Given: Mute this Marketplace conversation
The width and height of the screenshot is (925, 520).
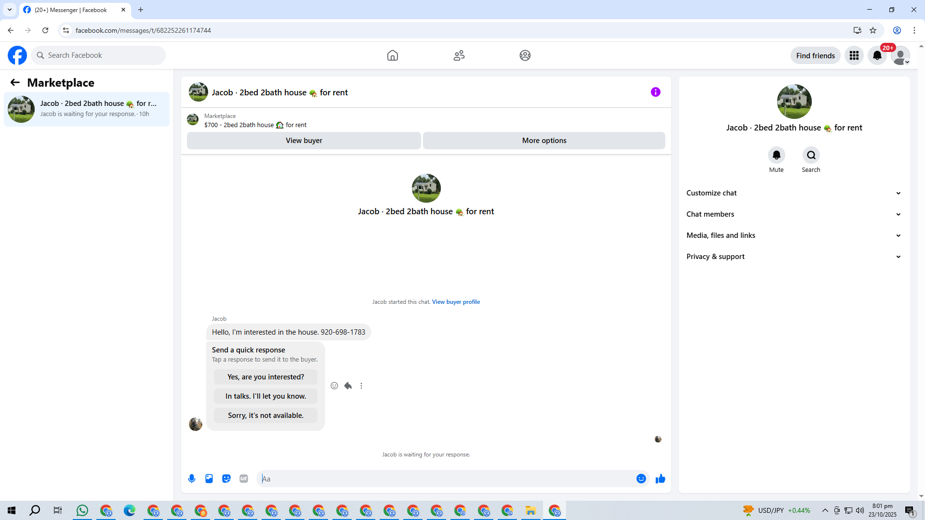Looking at the screenshot, I should pos(776,155).
